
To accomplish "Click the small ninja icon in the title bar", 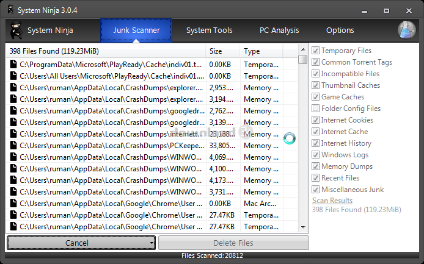I will 10,9.
